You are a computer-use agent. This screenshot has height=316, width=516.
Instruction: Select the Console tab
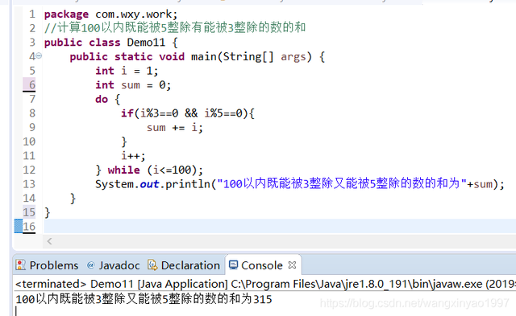pyautogui.click(x=261, y=265)
